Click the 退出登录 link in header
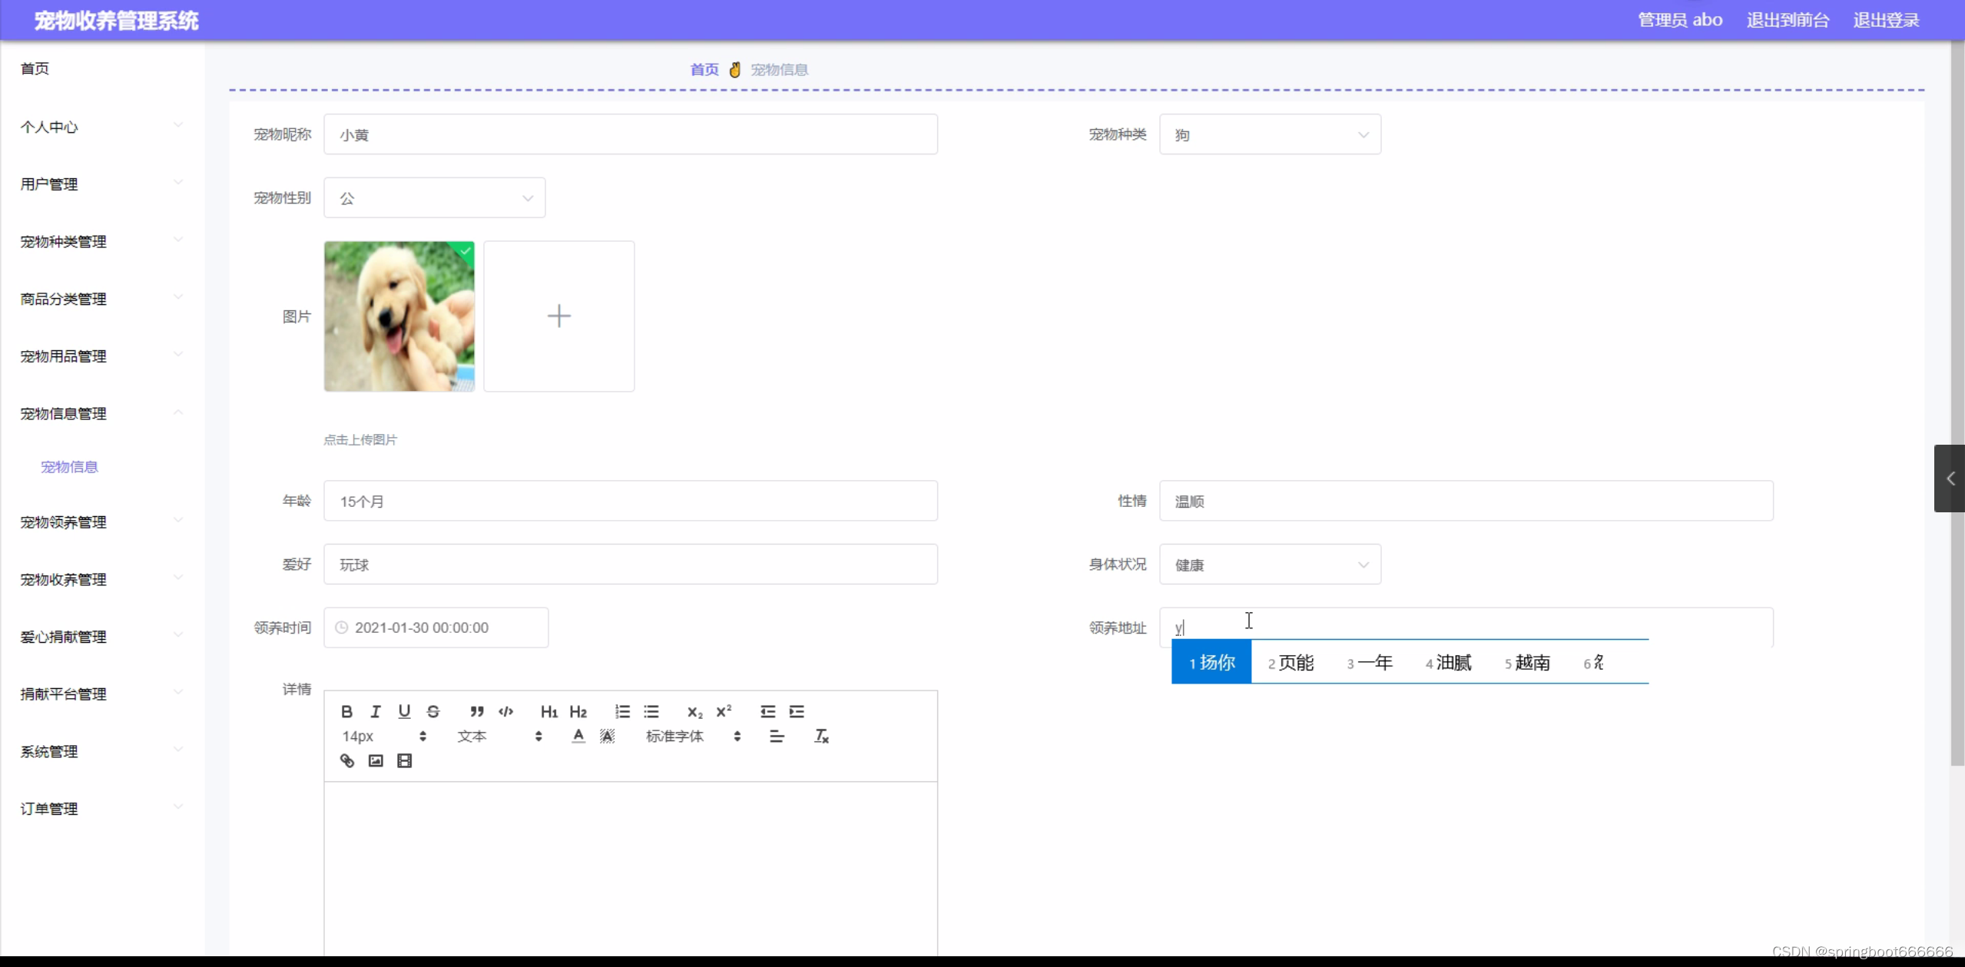Screen dimensions: 1965x967 pyautogui.click(x=1886, y=20)
